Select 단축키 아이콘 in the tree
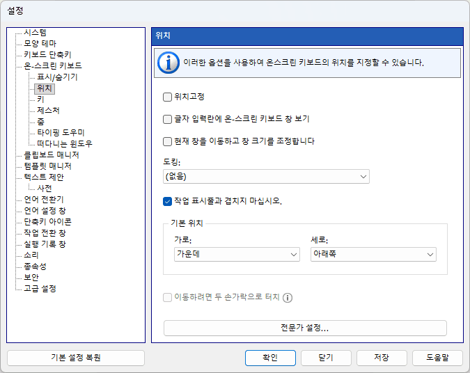 (47, 222)
